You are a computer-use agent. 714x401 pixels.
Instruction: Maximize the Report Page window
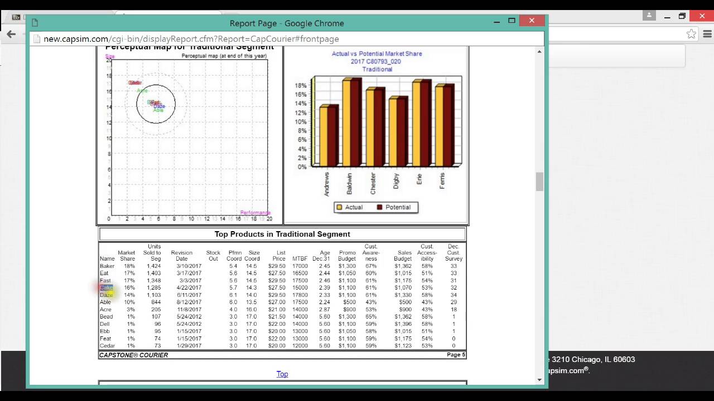tap(512, 21)
